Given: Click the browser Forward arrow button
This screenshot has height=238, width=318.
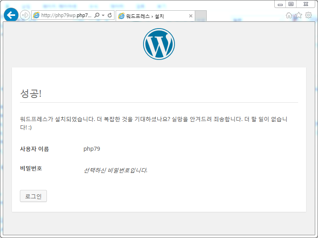Looking at the screenshot, I should coord(25,15).
